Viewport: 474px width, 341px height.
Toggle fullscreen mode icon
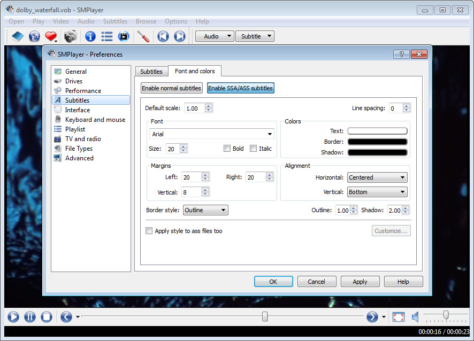point(399,317)
